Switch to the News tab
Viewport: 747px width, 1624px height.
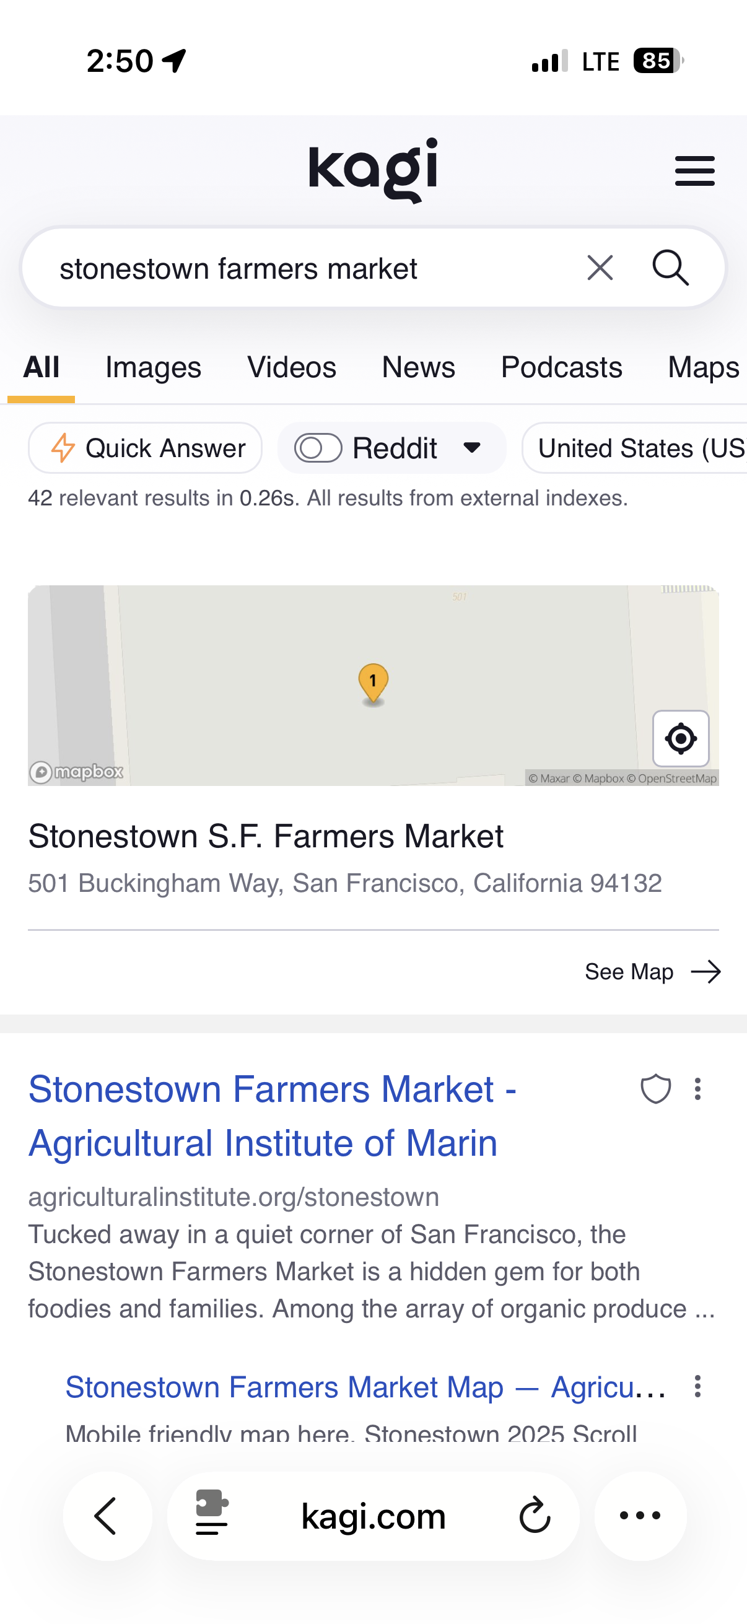pyautogui.click(x=418, y=367)
